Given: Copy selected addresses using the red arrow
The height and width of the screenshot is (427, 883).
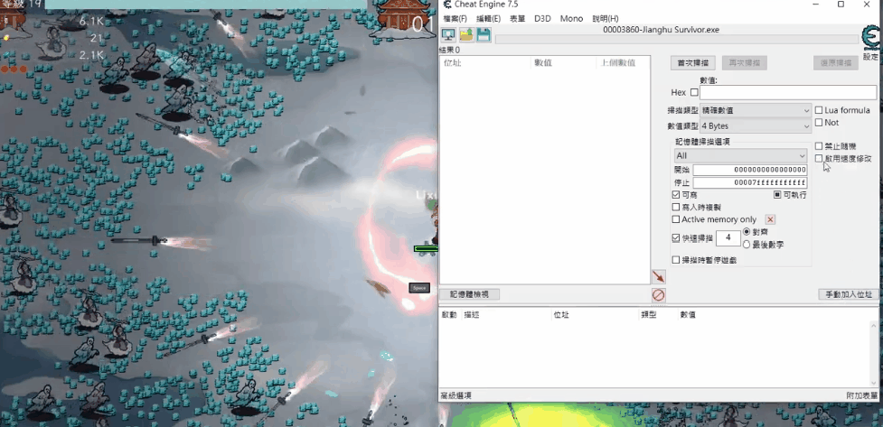Looking at the screenshot, I should pos(658,276).
